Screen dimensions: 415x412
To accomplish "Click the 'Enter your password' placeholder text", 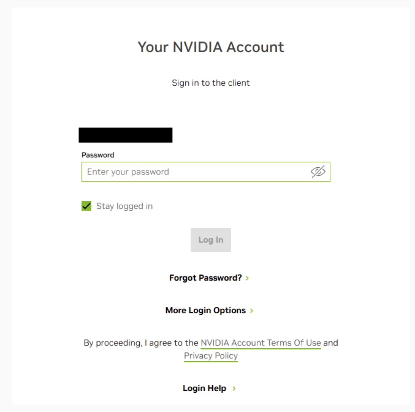I will coord(128,172).
